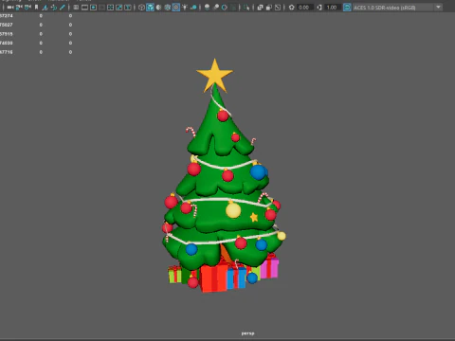Click the Gamma value field 1.00
Screen dimensions: 455x341
click(x=333, y=8)
